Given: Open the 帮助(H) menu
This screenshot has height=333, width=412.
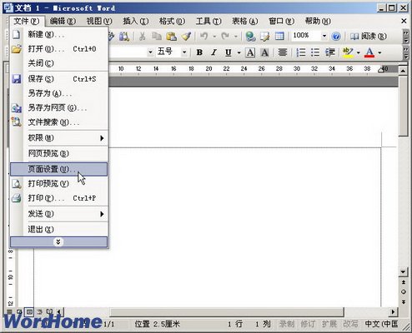Looking at the screenshot, I should pos(318,21).
